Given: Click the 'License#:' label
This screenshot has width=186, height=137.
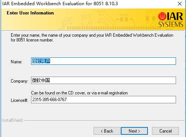Looking at the screenshot, I should click(x=19, y=100).
